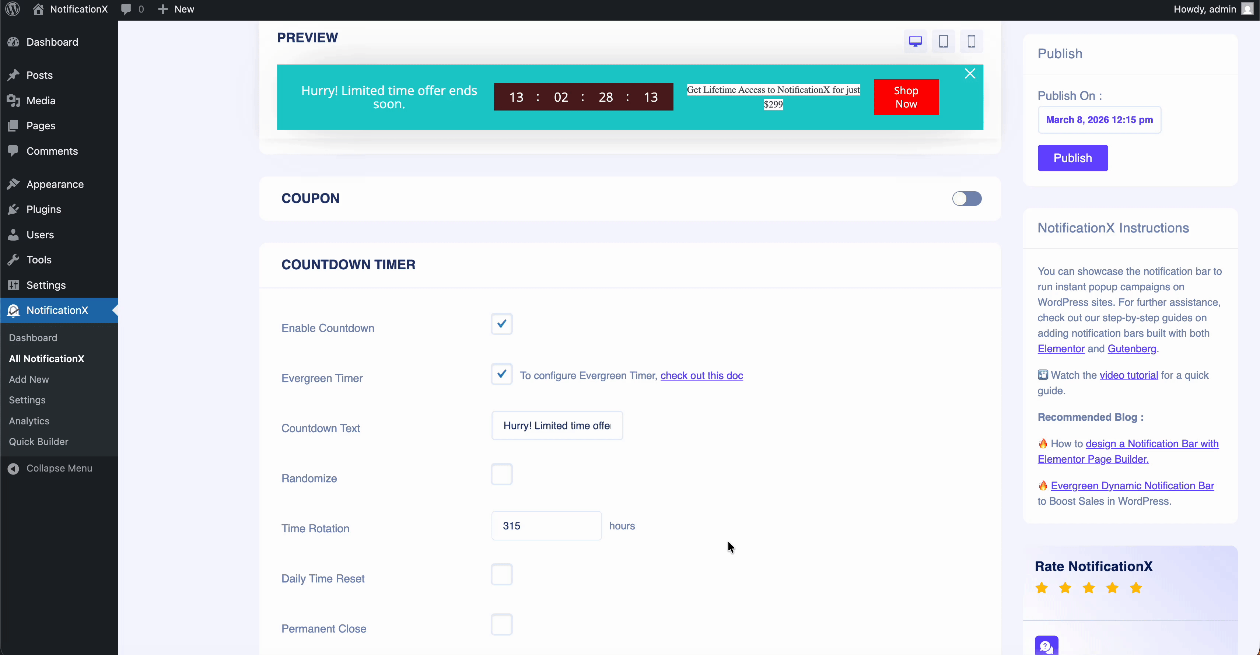
Task: Uncheck Enable Countdown
Action: point(501,323)
